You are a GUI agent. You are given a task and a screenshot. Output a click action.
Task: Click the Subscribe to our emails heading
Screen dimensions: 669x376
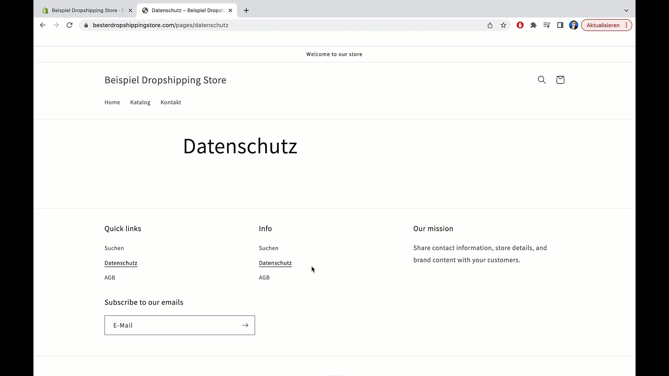click(x=144, y=302)
